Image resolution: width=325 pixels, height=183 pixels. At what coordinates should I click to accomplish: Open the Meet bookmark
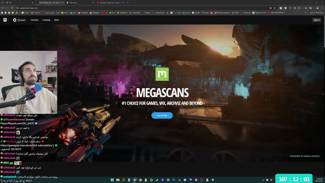(x=64, y=13)
